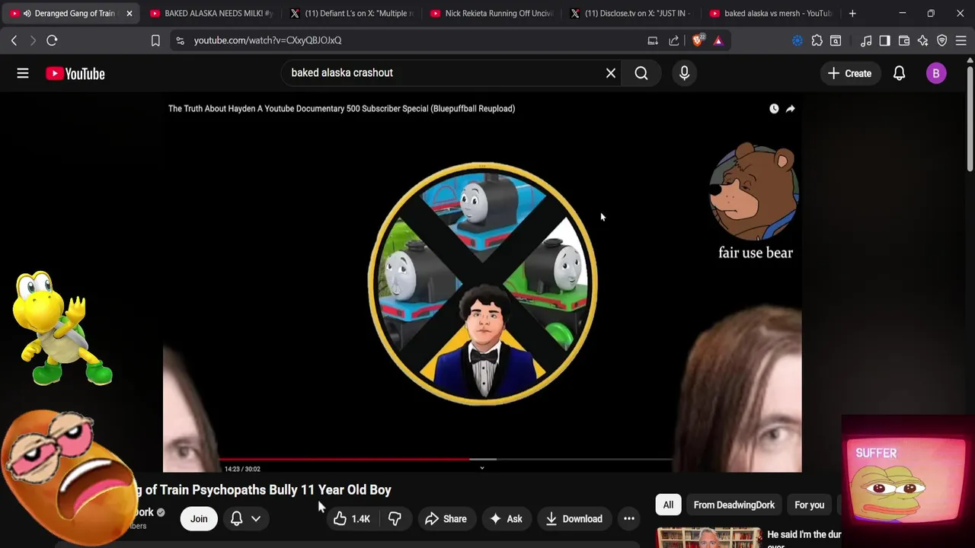This screenshot has width=975, height=548.
Task: Like the video with thumbs up
Action: coord(340,519)
